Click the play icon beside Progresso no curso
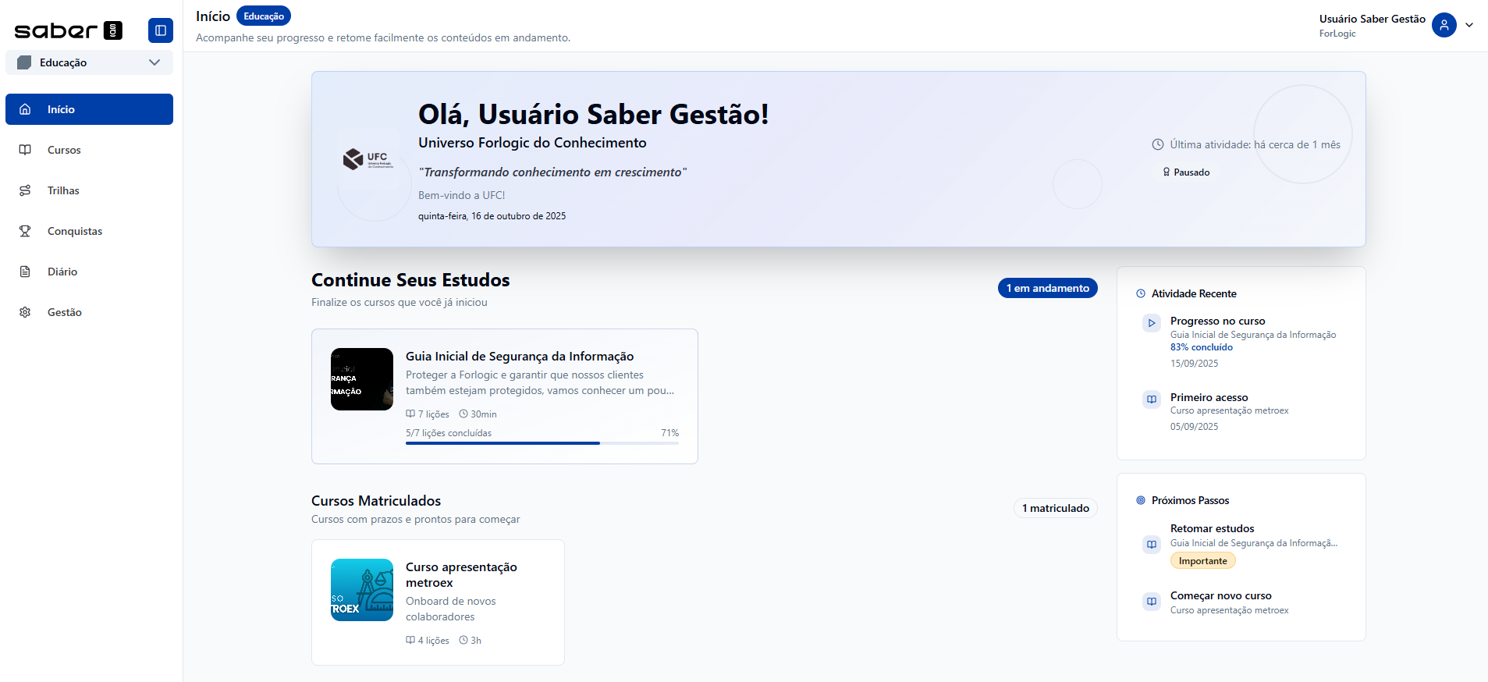 [1152, 323]
